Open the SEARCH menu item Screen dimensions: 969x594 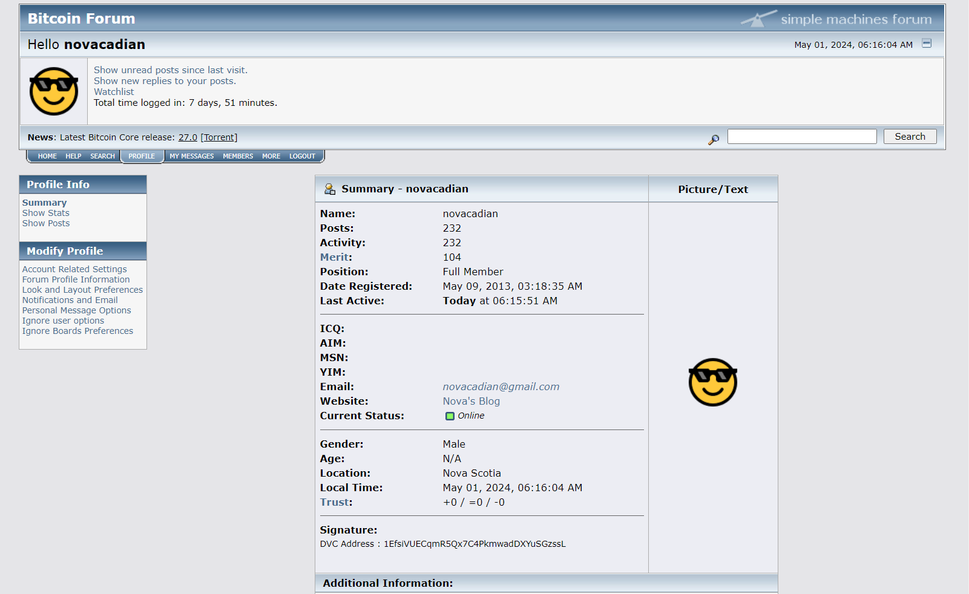tap(102, 156)
